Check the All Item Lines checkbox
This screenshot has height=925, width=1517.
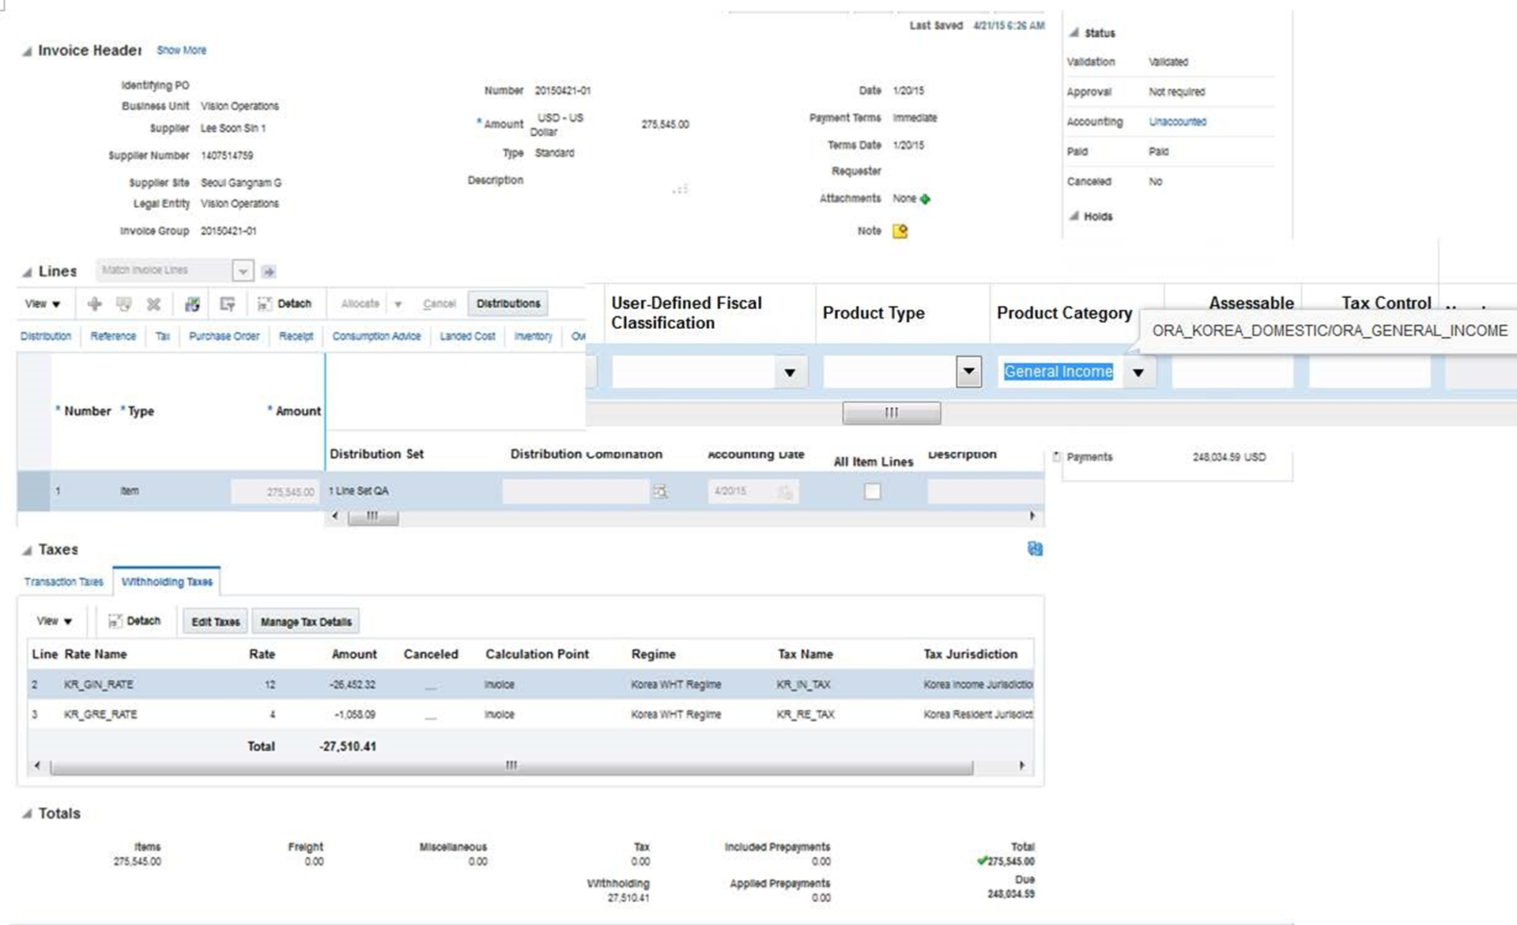(872, 491)
